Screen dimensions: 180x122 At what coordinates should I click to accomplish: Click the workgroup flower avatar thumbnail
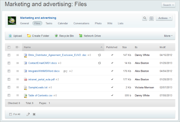click(12, 21)
